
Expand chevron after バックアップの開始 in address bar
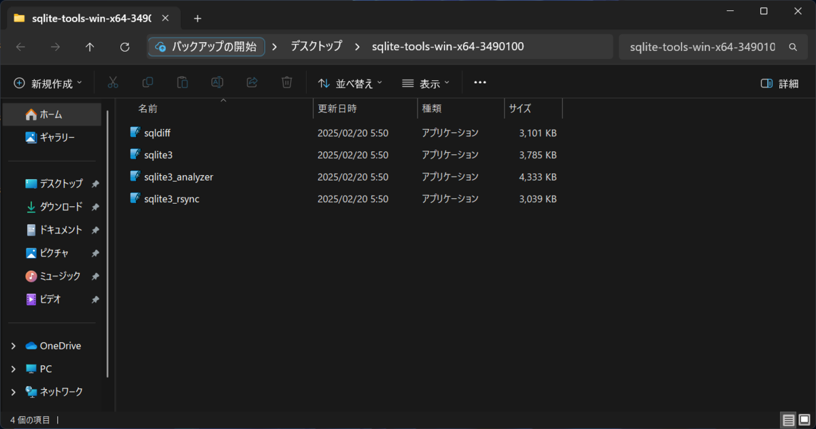click(274, 47)
